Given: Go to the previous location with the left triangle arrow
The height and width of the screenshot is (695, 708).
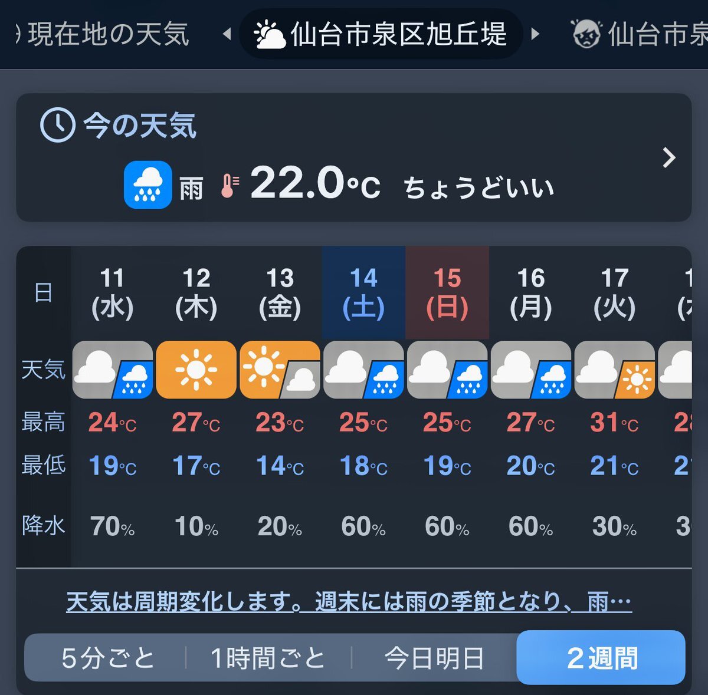Looking at the screenshot, I should (x=227, y=34).
